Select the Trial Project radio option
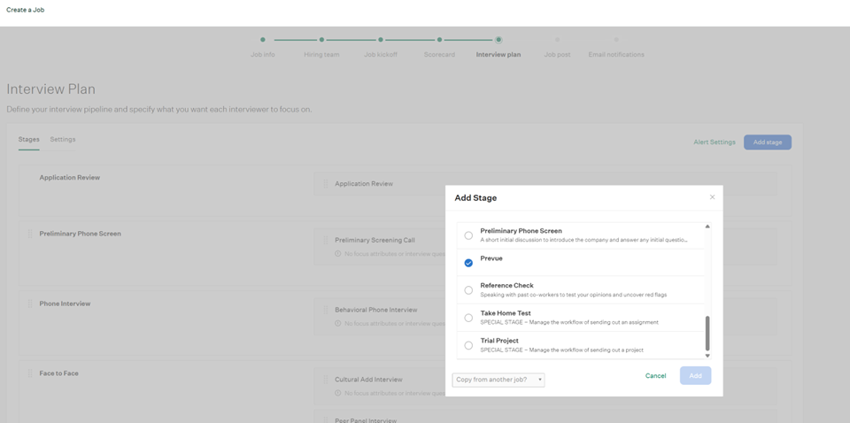 tap(468, 345)
